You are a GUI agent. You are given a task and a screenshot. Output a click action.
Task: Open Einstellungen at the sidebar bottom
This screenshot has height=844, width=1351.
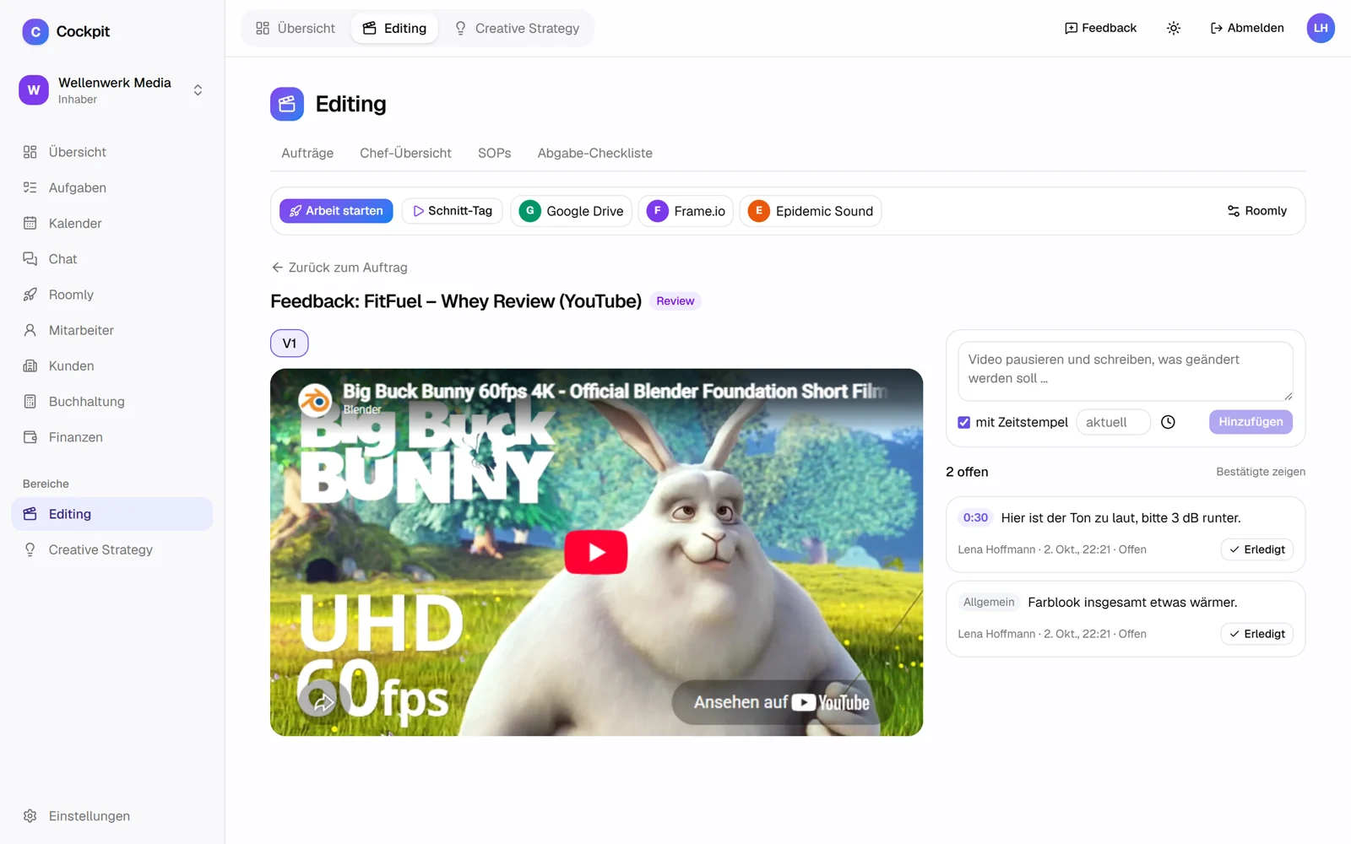112,816
